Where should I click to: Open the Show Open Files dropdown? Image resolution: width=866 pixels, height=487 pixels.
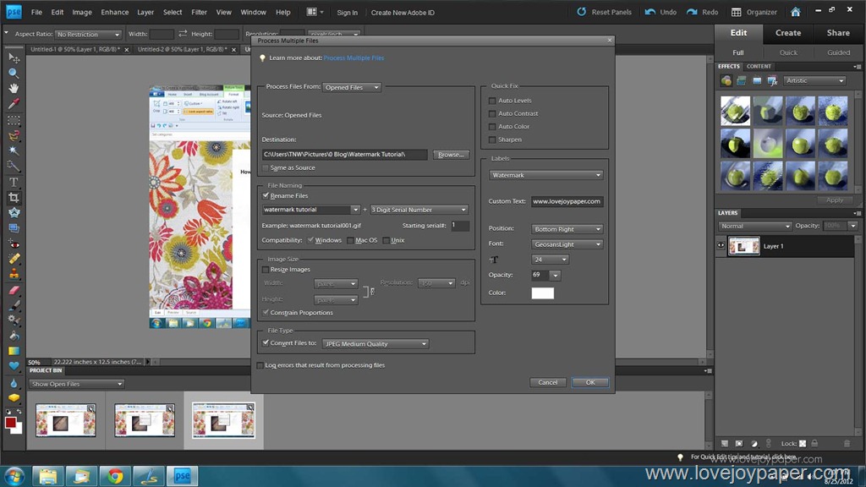tap(76, 384)
